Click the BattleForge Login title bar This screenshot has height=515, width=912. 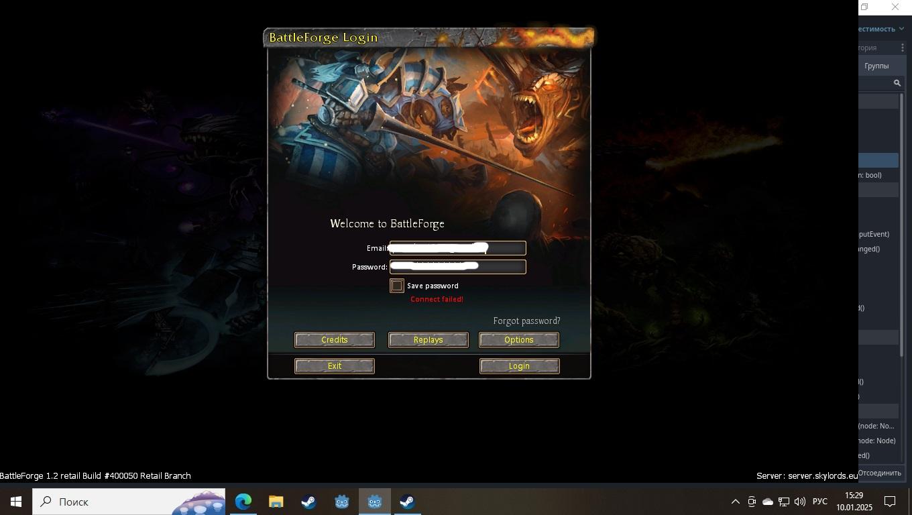click(x=429, y=38)
